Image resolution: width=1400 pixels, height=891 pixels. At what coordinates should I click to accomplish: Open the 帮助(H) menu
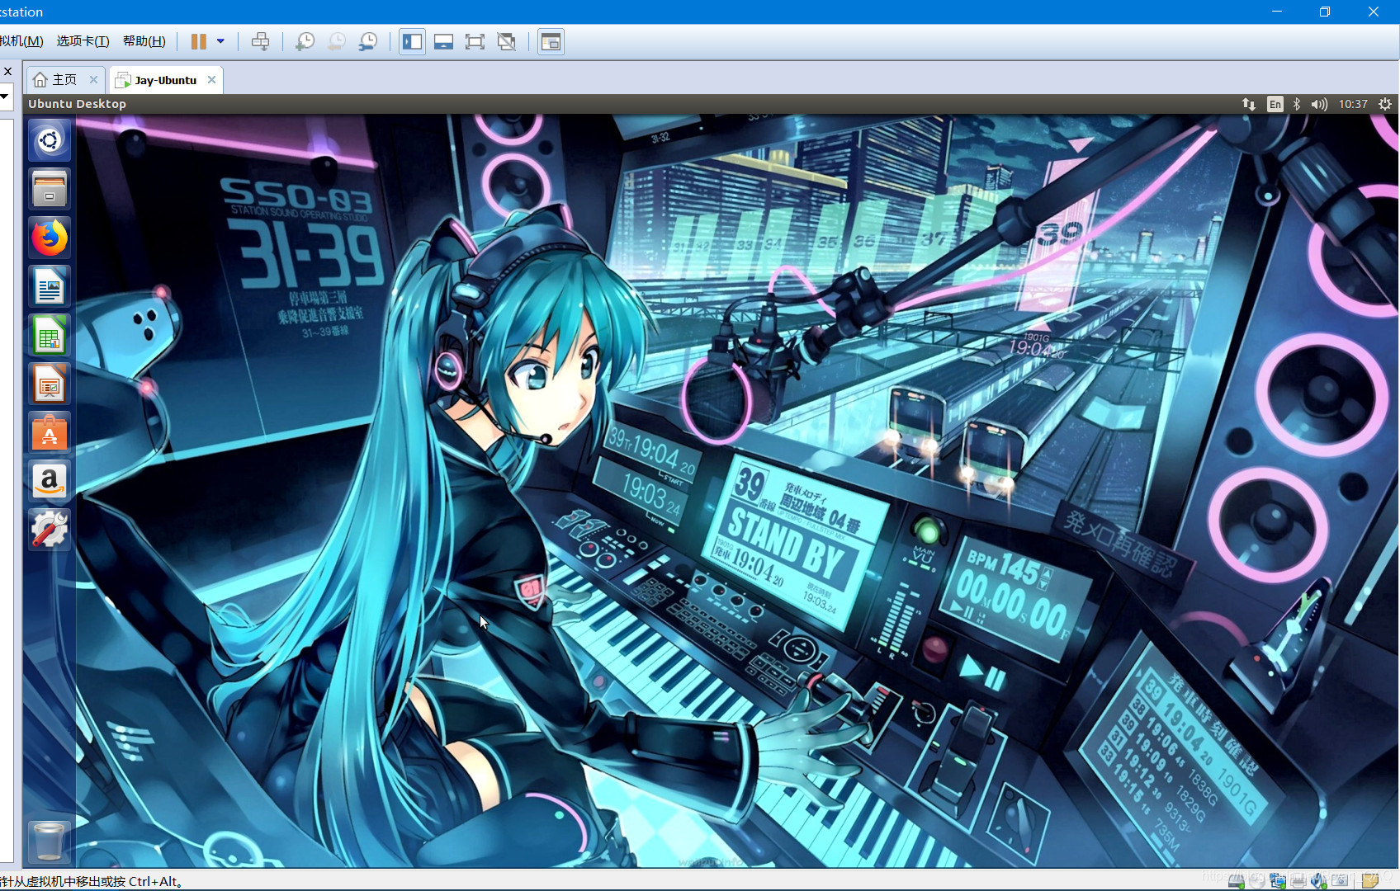pyautogui.click(x=144, y=41)
